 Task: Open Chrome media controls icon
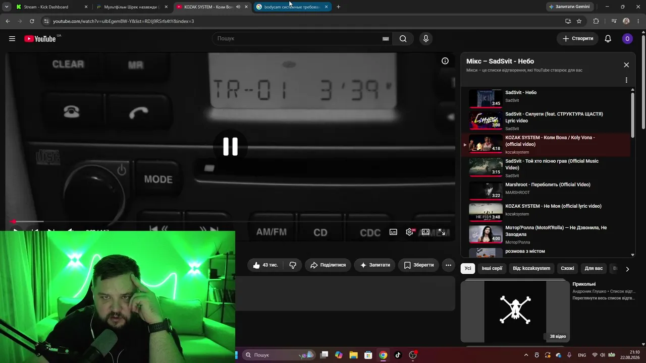coord(614,21)
